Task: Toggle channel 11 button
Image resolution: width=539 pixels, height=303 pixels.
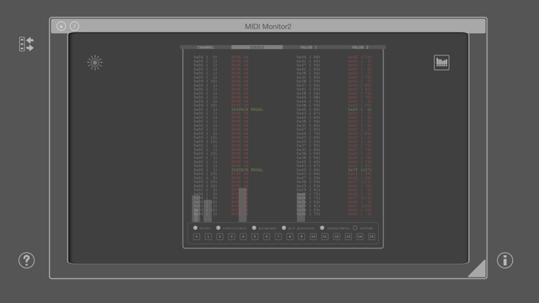Action: pos(325,236)
